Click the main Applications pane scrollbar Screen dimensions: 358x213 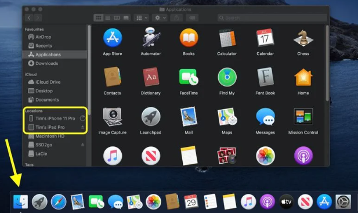pyautogui.click(x=327, y=63)
